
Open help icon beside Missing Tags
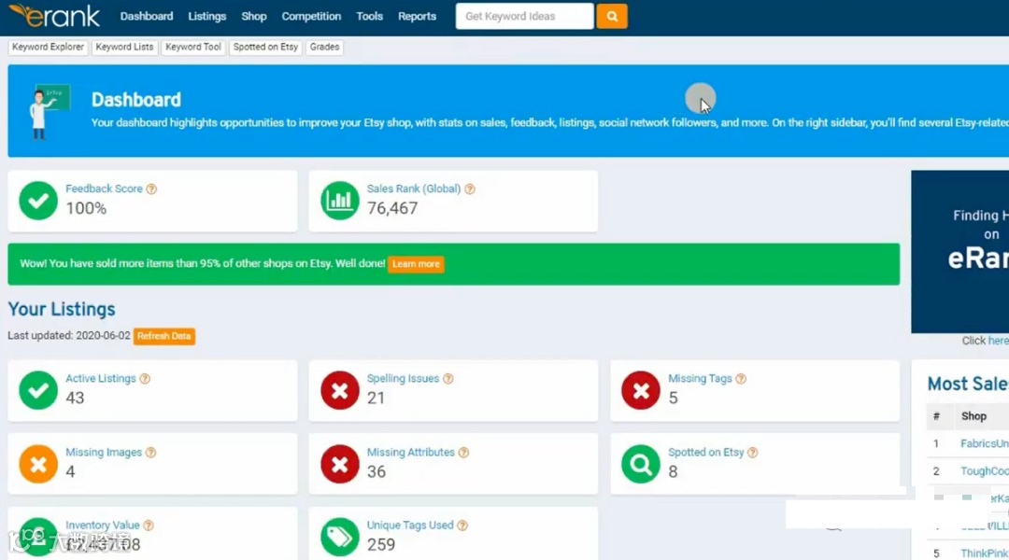click(x=741, y=379)
